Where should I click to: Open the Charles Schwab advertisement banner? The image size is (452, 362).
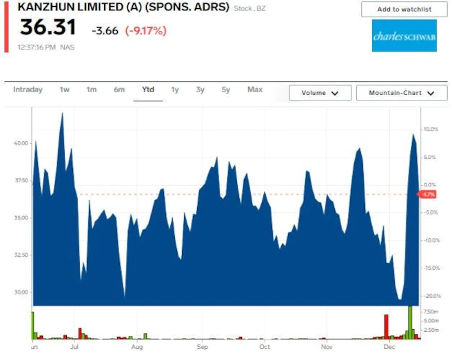tap(404, 36)
